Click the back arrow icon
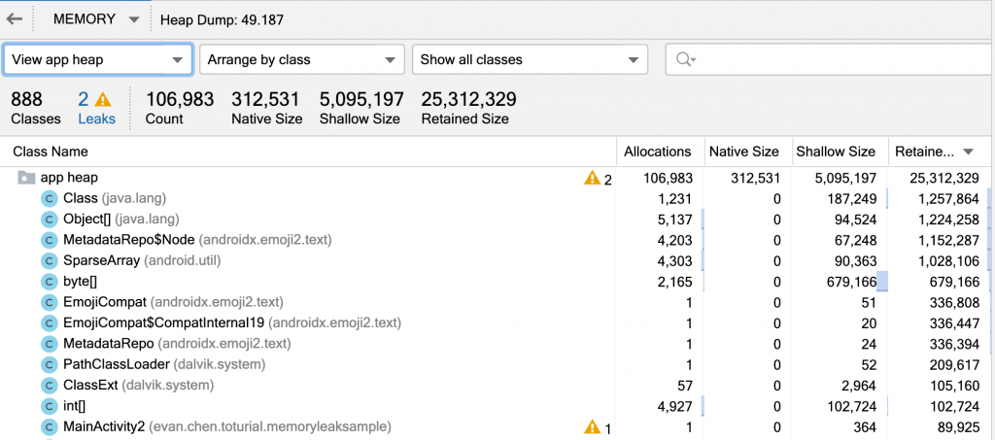This screenshot has height=440, width=995. [15, 18]
